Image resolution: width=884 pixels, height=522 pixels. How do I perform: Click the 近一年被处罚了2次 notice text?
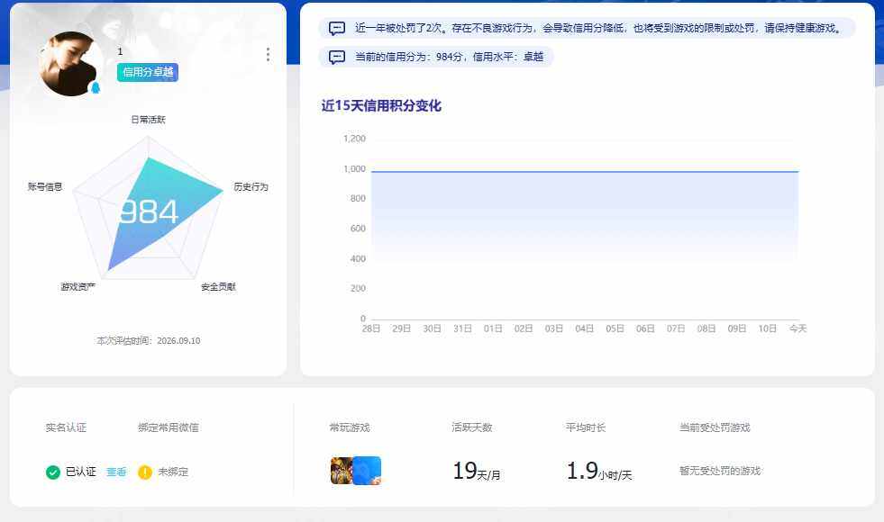click(598, 28)
